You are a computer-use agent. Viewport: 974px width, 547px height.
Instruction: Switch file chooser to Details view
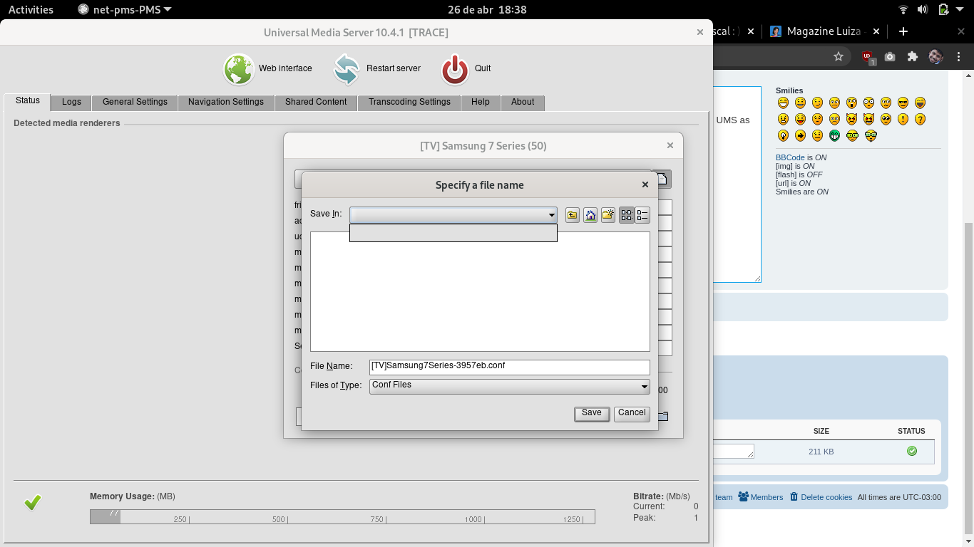coord(642,215)
